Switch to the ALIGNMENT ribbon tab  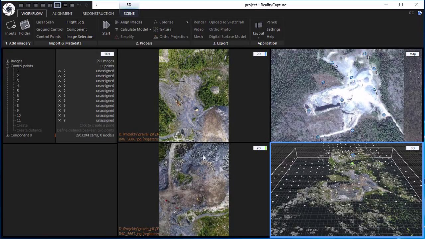pos(62,13)
